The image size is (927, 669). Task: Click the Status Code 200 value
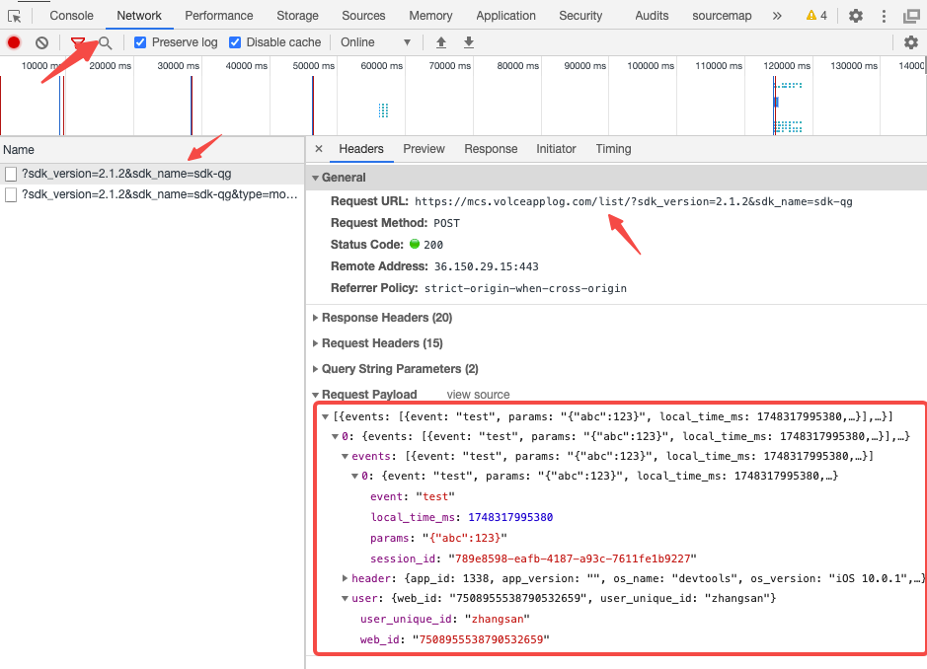(x=433, y=245)
